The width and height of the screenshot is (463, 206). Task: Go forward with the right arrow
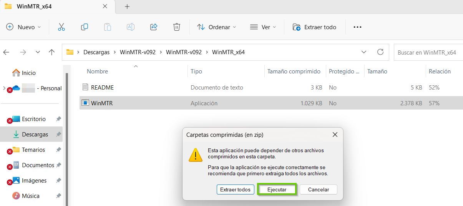pos(23,52)
